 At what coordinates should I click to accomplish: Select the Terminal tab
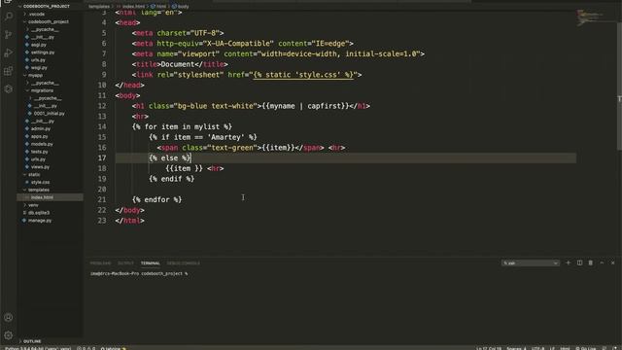coord(151,263)
